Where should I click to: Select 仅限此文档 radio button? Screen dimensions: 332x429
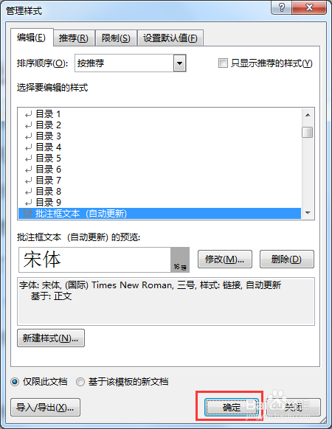(15, 382)
